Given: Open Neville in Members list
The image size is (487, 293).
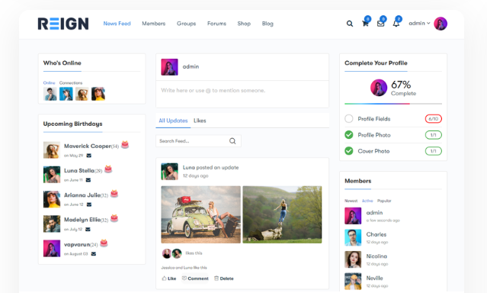Looking at the screenshot, I should click(374, 278).
